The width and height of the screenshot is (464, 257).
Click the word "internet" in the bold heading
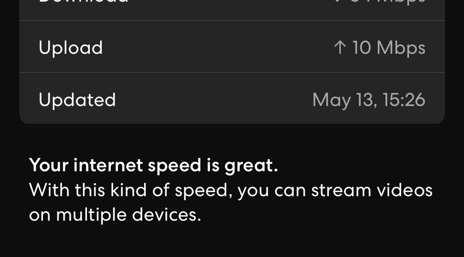click(108, 165)
